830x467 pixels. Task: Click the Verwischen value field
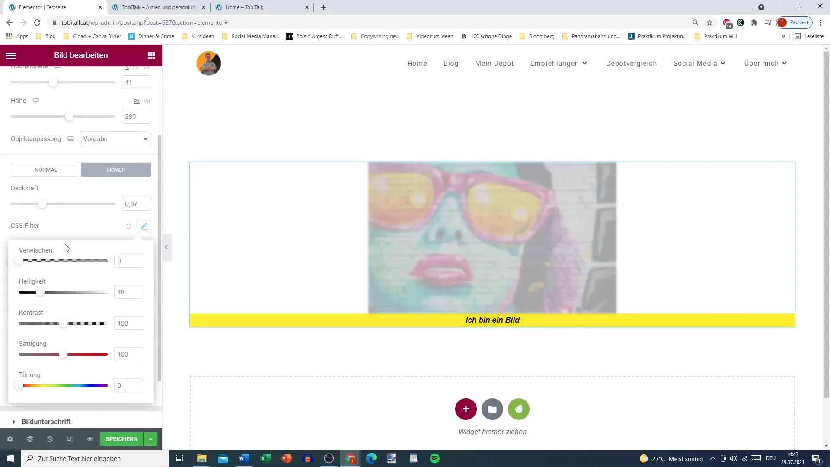pos(128,261)
